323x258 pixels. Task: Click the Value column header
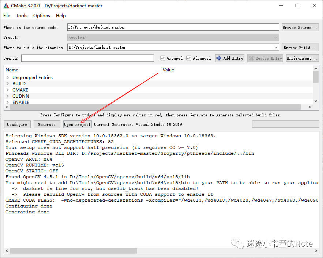pyautogui.click(x=237, y=70)
